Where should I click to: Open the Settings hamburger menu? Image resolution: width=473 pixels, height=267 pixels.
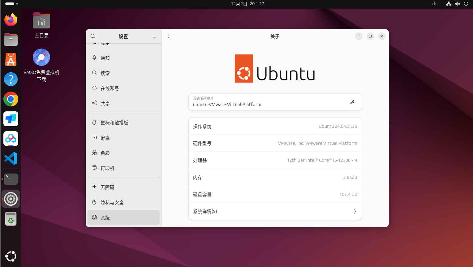click(x=154, y=36)
